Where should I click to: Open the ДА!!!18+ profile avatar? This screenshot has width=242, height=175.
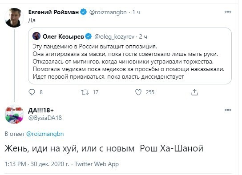pos(14,115)
